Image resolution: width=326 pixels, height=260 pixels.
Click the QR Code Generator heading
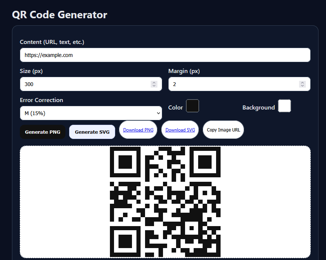[59, 15]
